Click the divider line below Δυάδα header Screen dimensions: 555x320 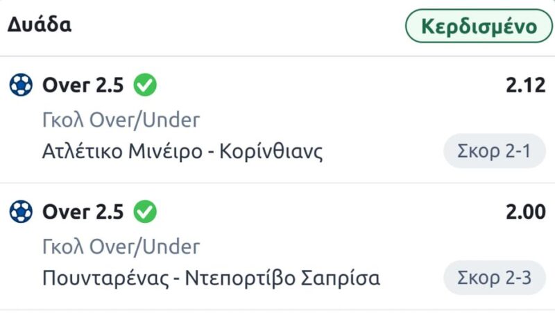277,56
